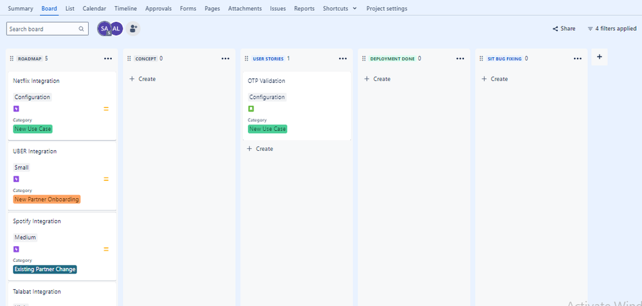
Task: Click the search magnifier icon
Action: coord(82,29)
